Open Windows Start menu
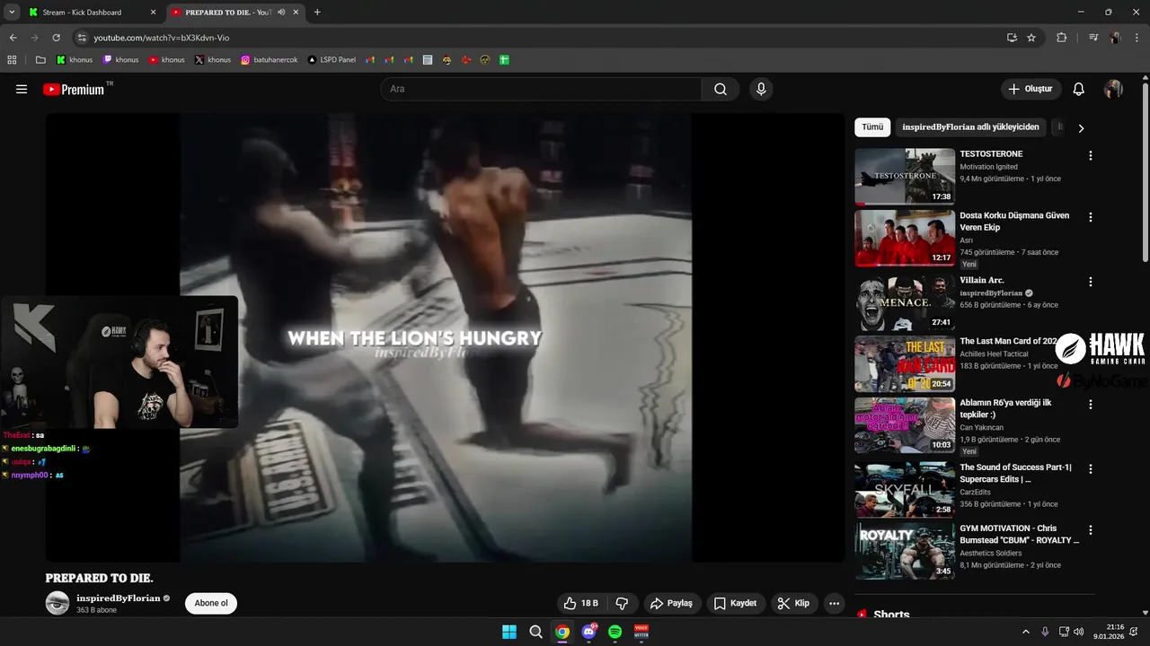Screen dimensions: 1150x646 tap(509, 632)
